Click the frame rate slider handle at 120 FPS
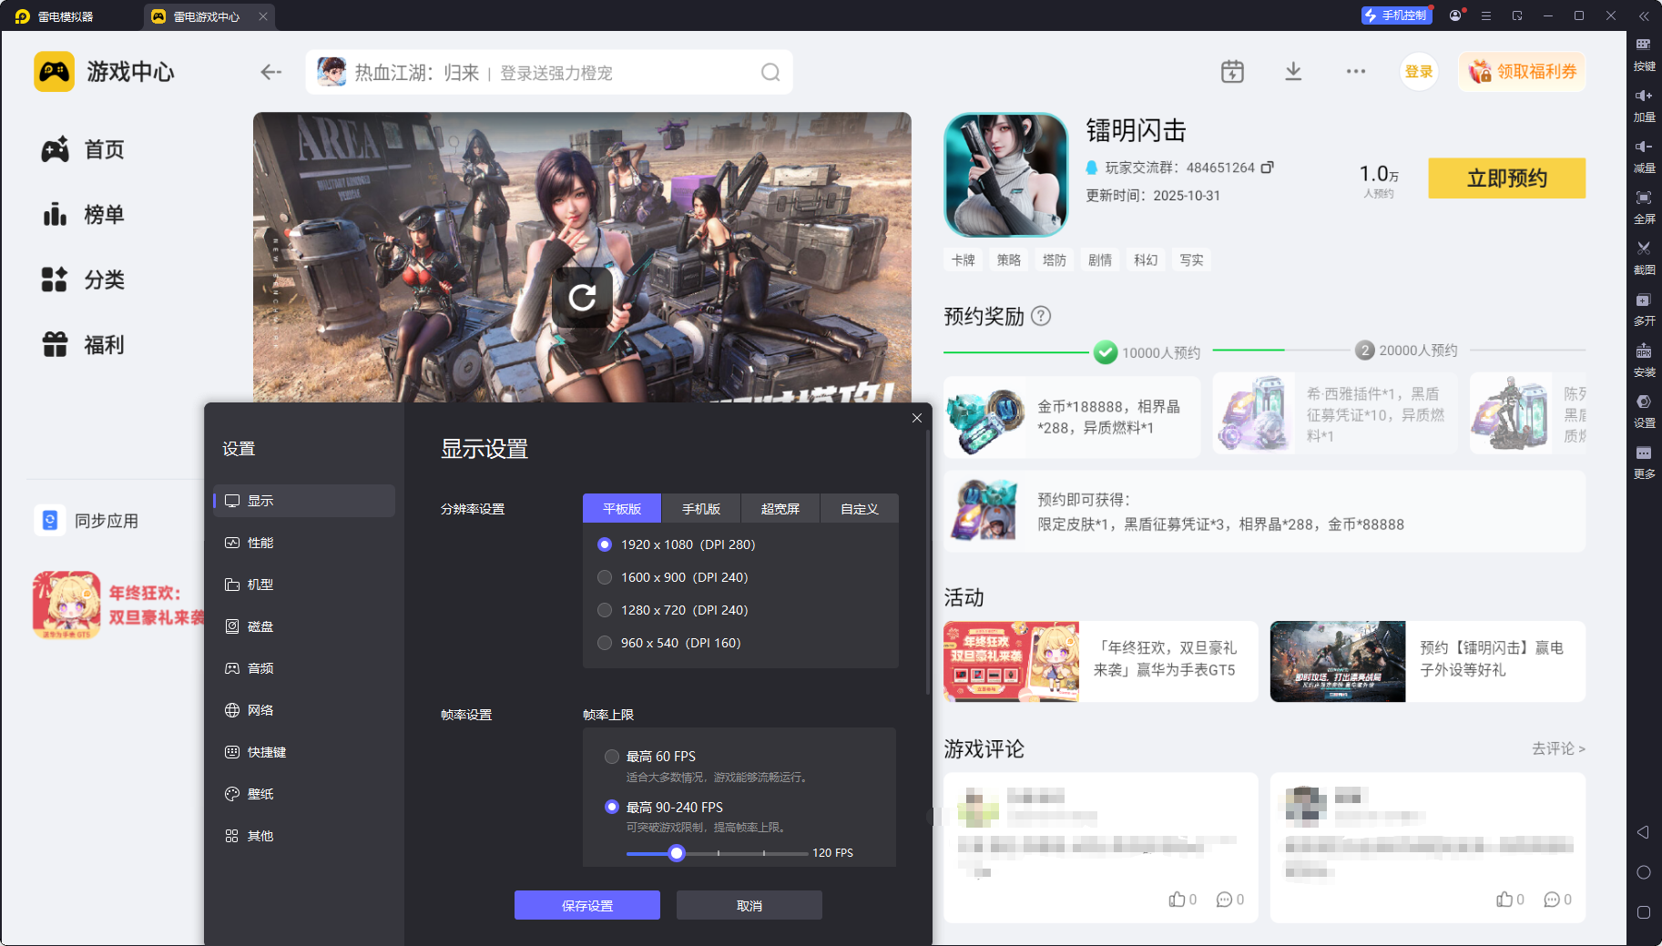Screen dimensions: 1662x946 click(677, 853)
